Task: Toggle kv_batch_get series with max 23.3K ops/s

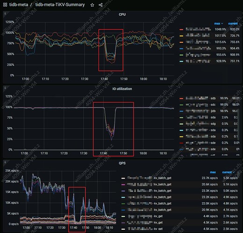Action: [x=149, y=191]
